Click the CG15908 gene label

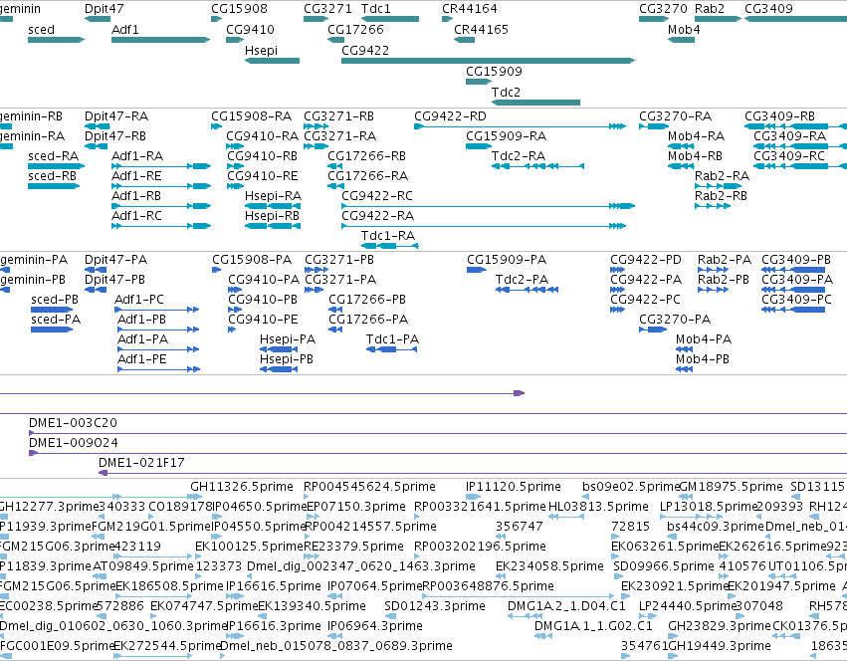click(239, 9)
